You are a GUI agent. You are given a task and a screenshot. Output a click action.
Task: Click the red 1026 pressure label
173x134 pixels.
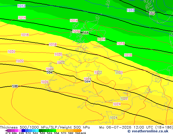pyautogui.click(x=45, y=82)
